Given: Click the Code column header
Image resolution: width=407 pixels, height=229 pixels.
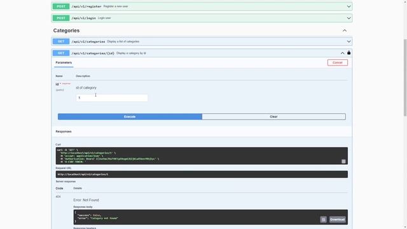Looking at the screenshot, I should [x=59, y=188].
